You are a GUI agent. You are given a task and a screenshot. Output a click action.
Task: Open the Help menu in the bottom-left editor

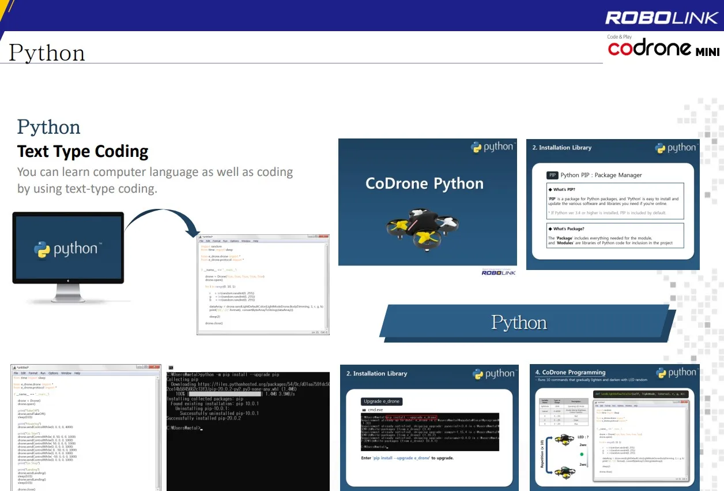[77, 373]
